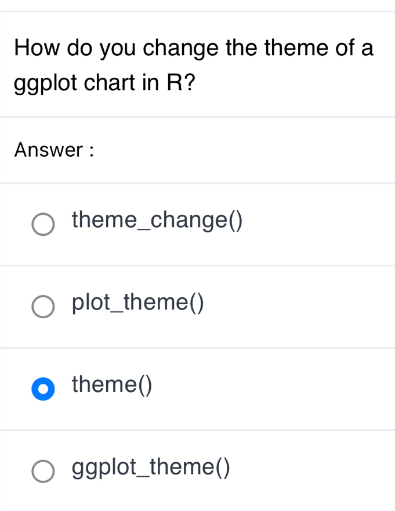This screenshot has width=395, height=511.
Task: Select the plot_theme() radio button
Action: pyautogui.click(x=44, y=307)
